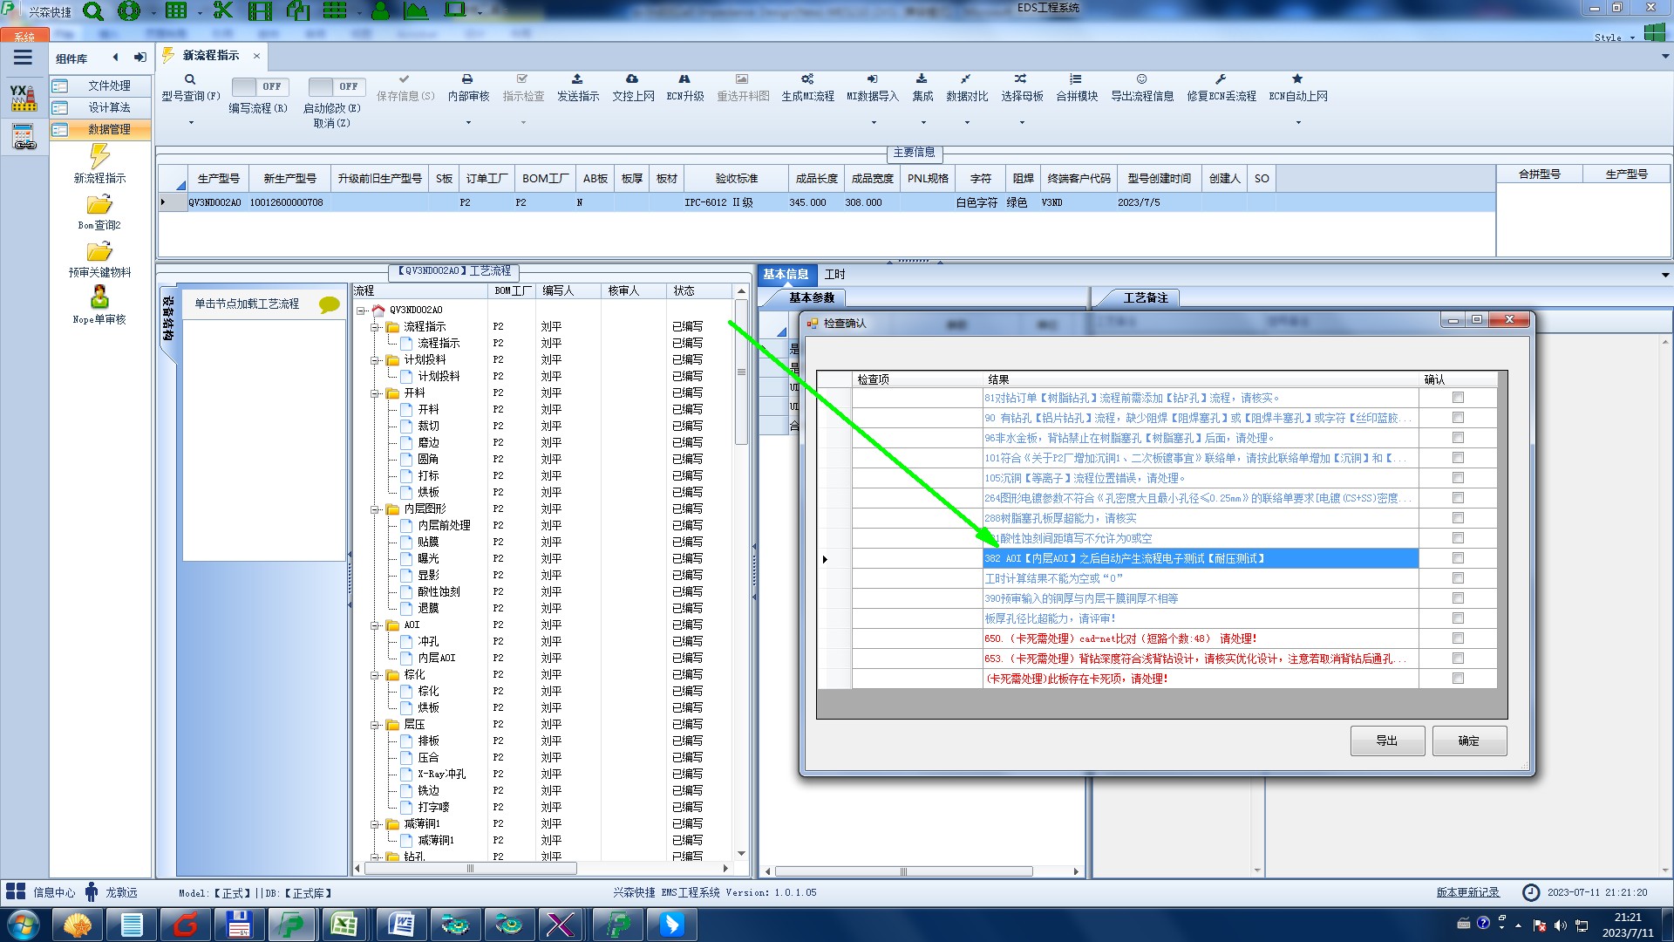This screenshot has height=942, width=1674.
Task: Open Word from Windows taskbar
Action: (x=400, y=925)
